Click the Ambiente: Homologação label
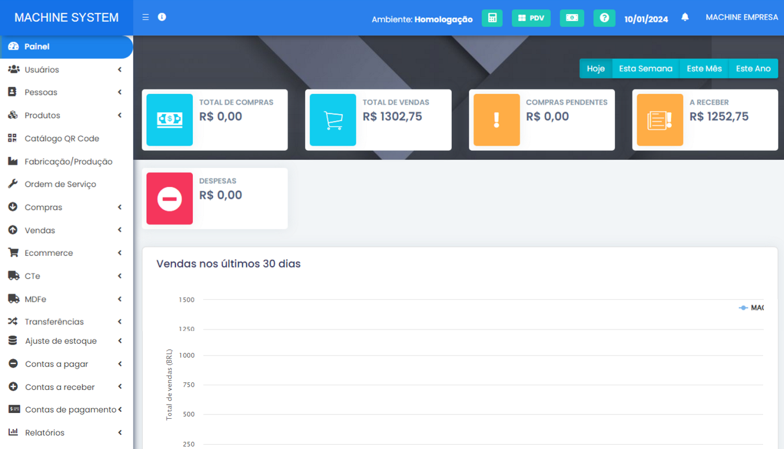This screenshot has width=784, height=449. tap(422, 19)
